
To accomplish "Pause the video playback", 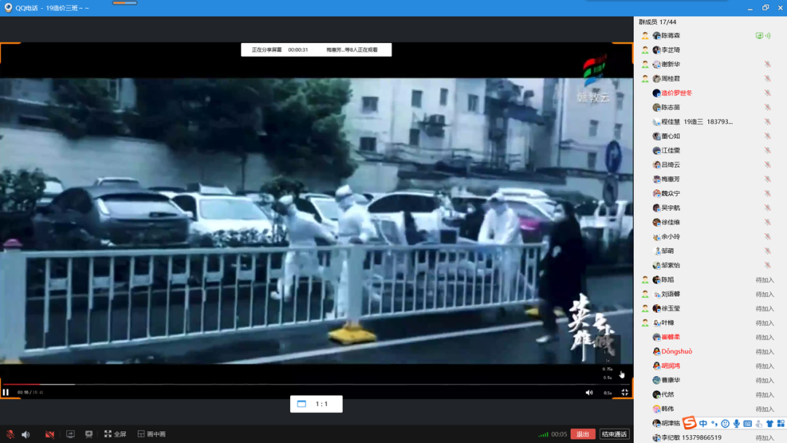I will pos(7,392).
